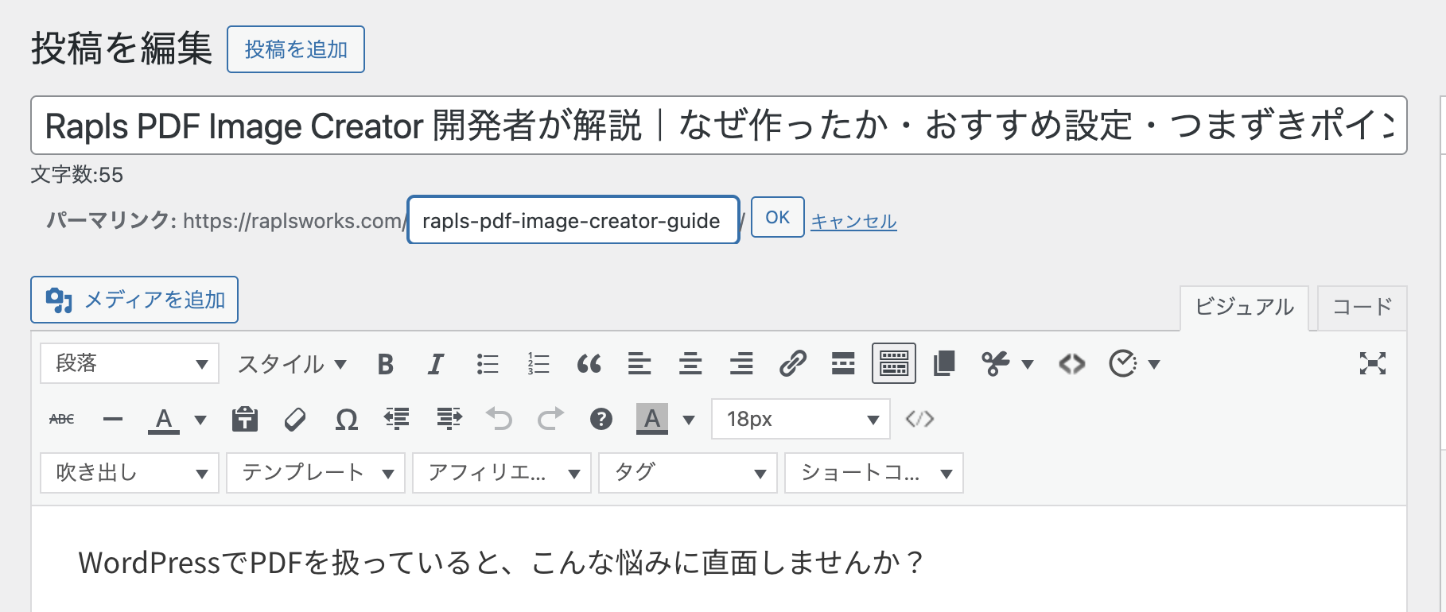Open keyboard shortcuts help
This screenshot has height=612, width=1446.
pyautogui.click(x=601, y=419)
